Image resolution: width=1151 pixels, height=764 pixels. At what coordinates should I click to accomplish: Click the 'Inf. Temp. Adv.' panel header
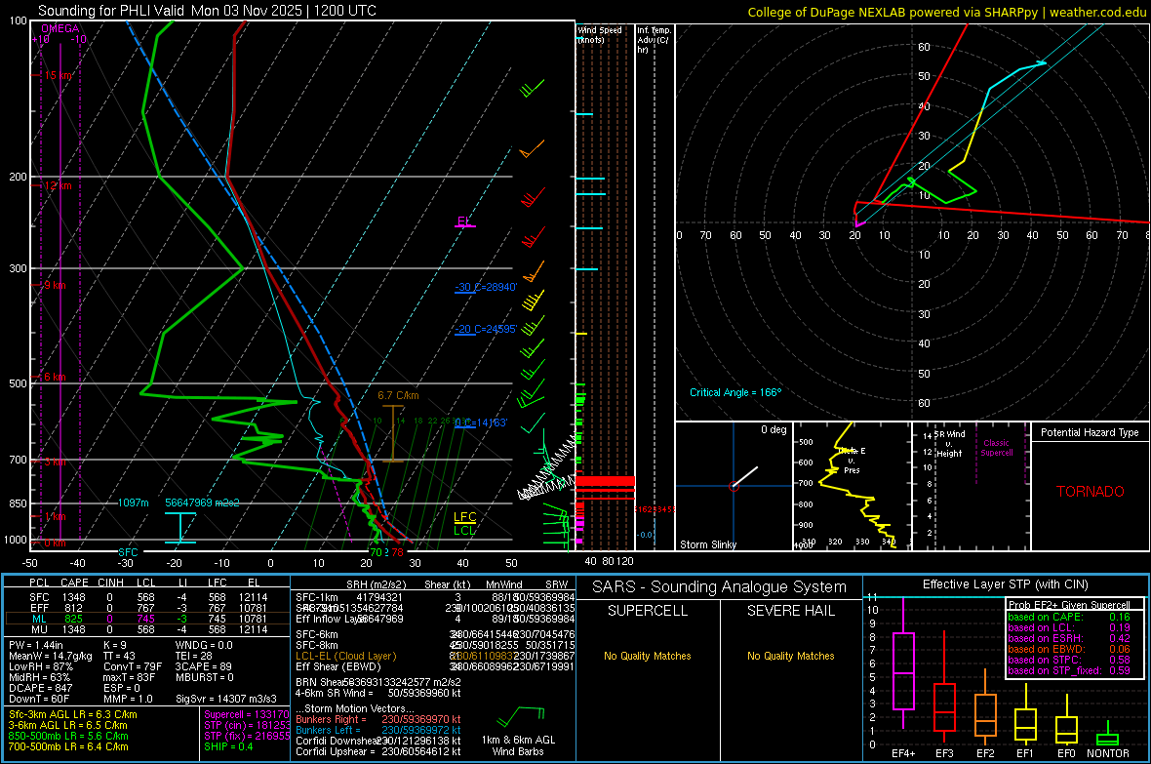pos(655,40)
